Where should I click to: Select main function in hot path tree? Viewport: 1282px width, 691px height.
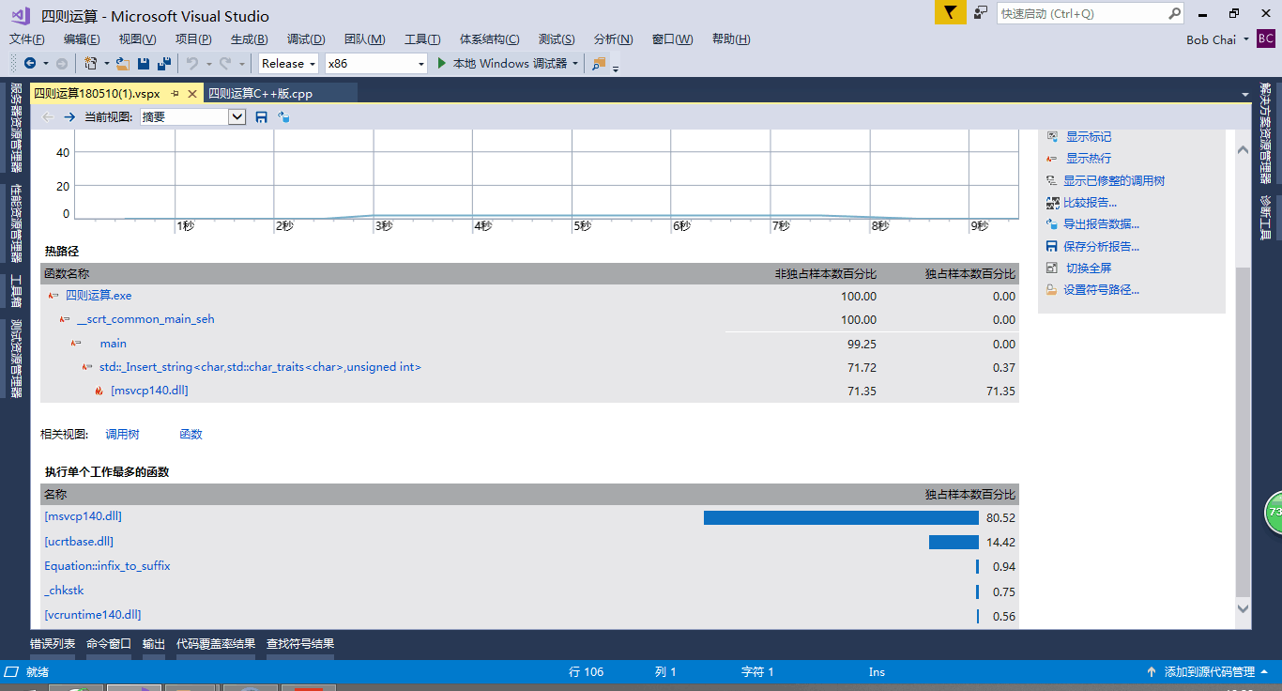pyautogui.click(x=113, y=344)
